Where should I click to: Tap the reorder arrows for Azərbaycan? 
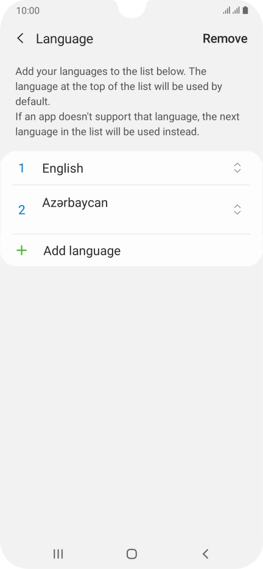pos(237,209)
